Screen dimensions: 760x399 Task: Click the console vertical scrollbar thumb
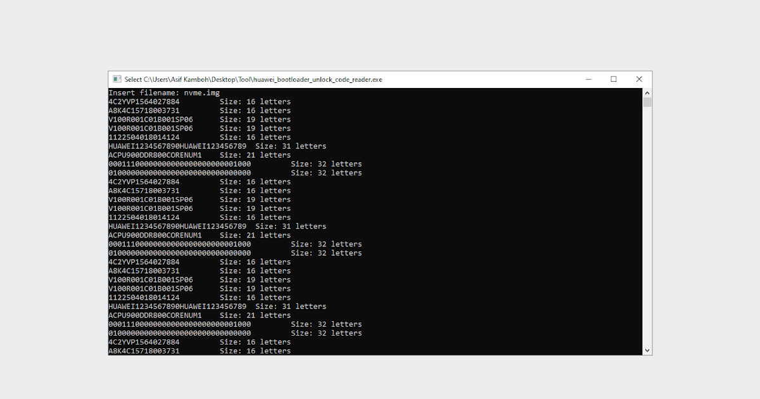[647, 102]
